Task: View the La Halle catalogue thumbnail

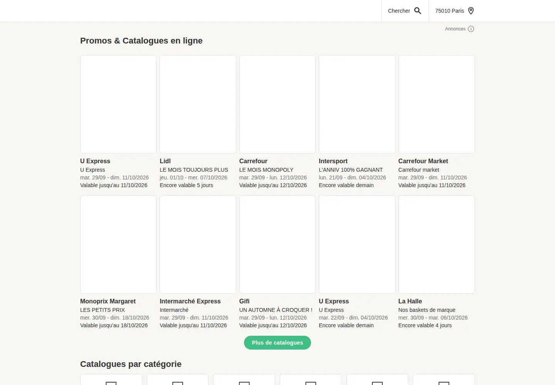Action: (437, 244)
